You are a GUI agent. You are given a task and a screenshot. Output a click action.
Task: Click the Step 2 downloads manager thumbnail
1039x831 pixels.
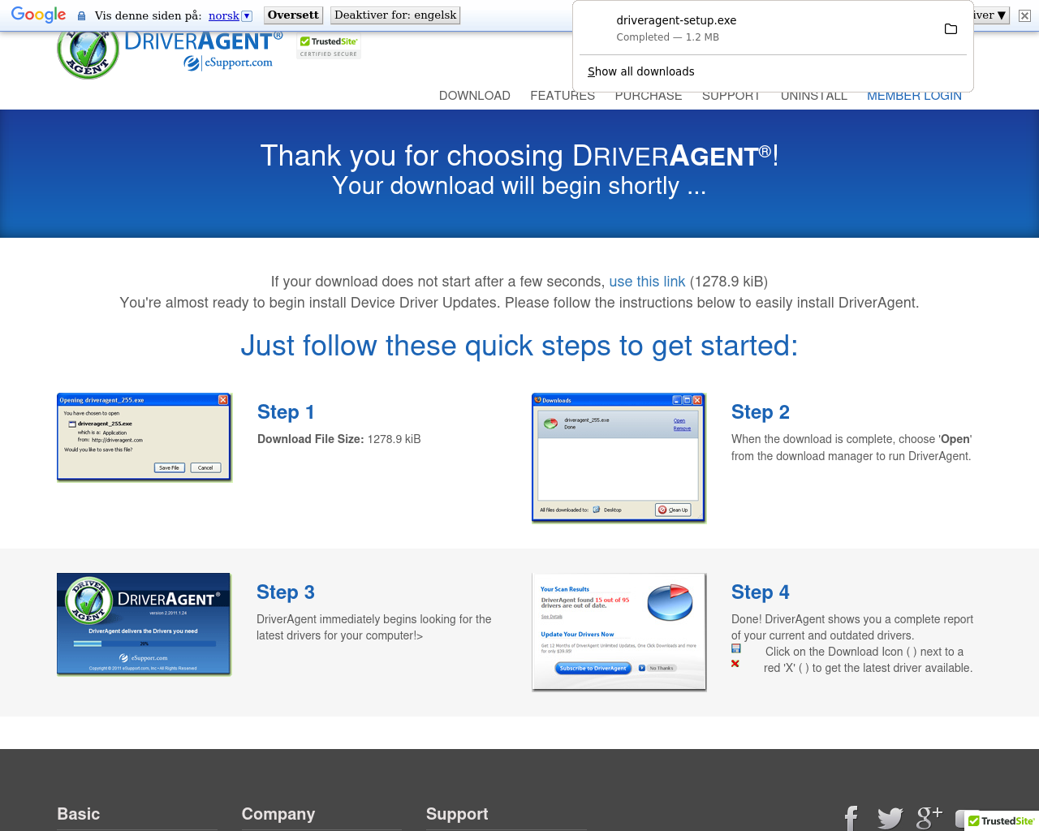619,458
